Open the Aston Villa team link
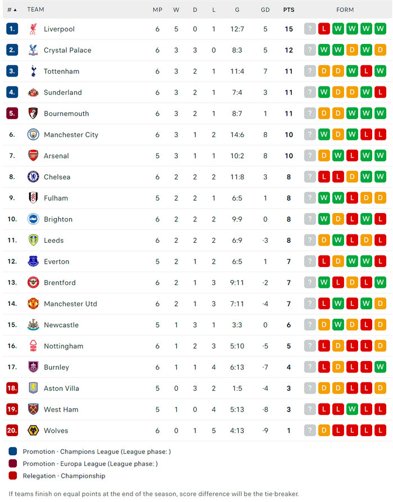Image resolution: width=393 pixels, height=502 pixels. point(61,388)
